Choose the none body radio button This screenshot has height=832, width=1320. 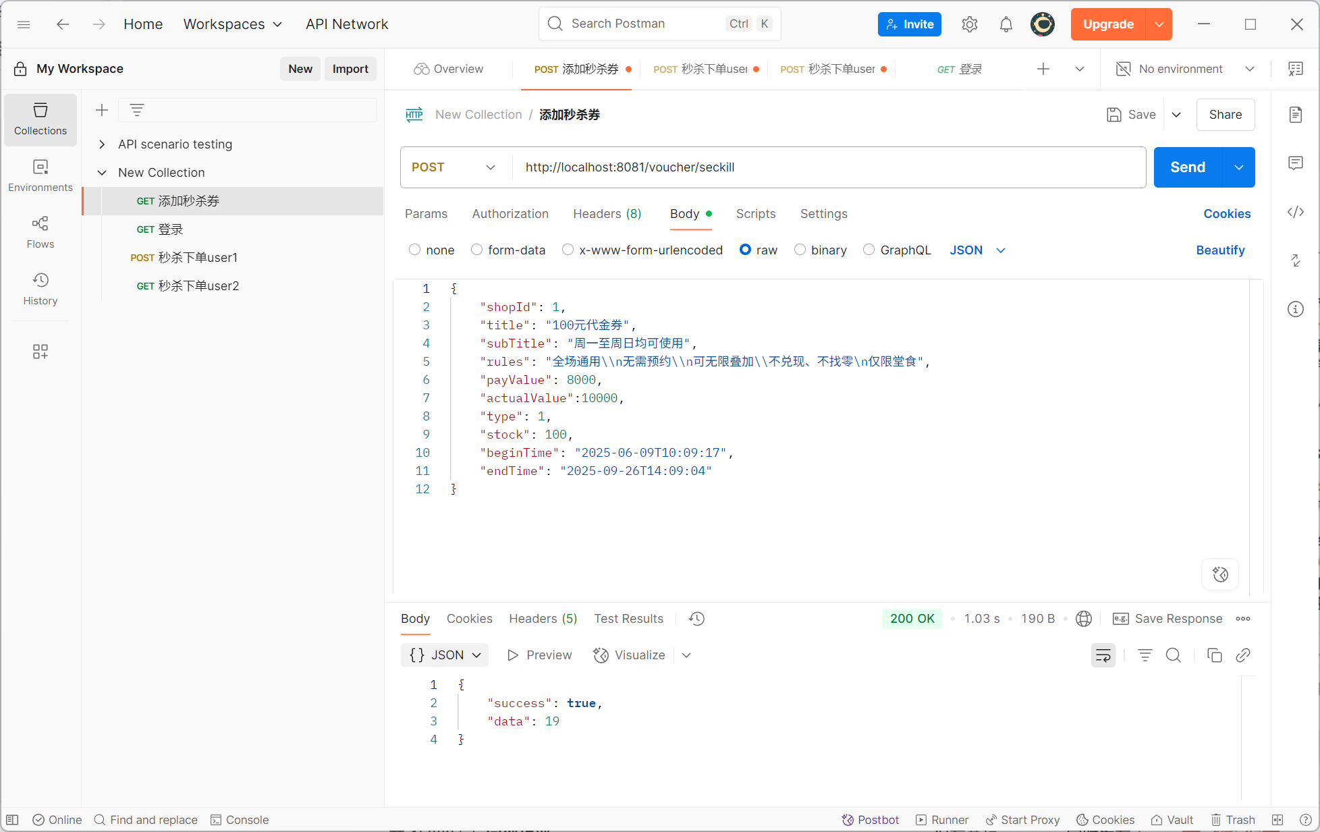415,250
